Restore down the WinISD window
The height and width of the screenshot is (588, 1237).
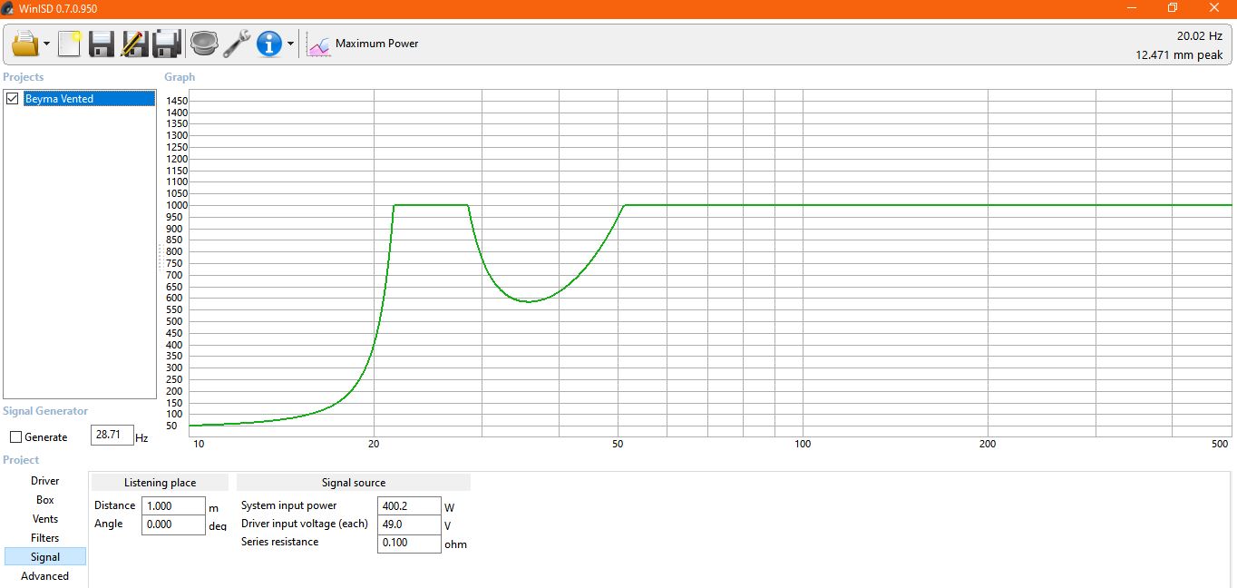(x=1172, y=8)
